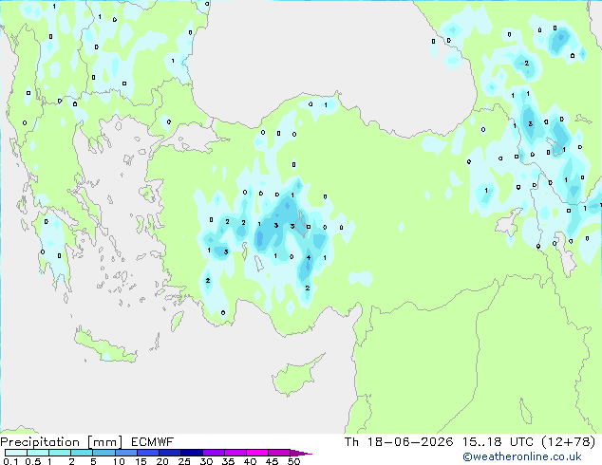
Task: Click the date 'Th 18-06-2026'
Action: pyautogui.click(x=399, y=442)
